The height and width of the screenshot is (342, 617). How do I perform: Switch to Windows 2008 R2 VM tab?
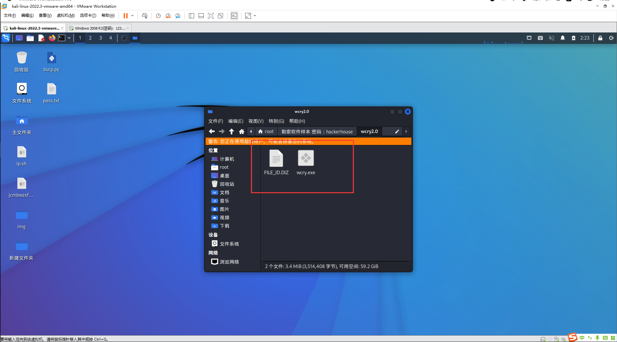tap(99, 28)
